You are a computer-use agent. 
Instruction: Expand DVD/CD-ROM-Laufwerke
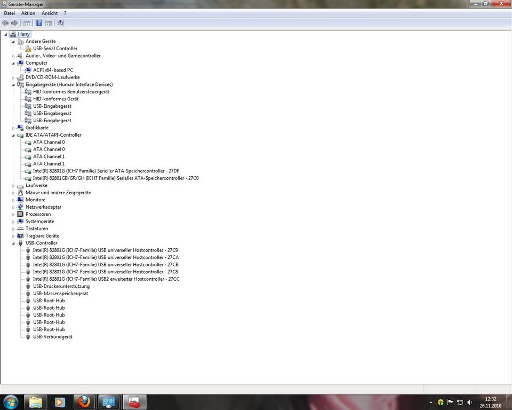coord(13,77)
